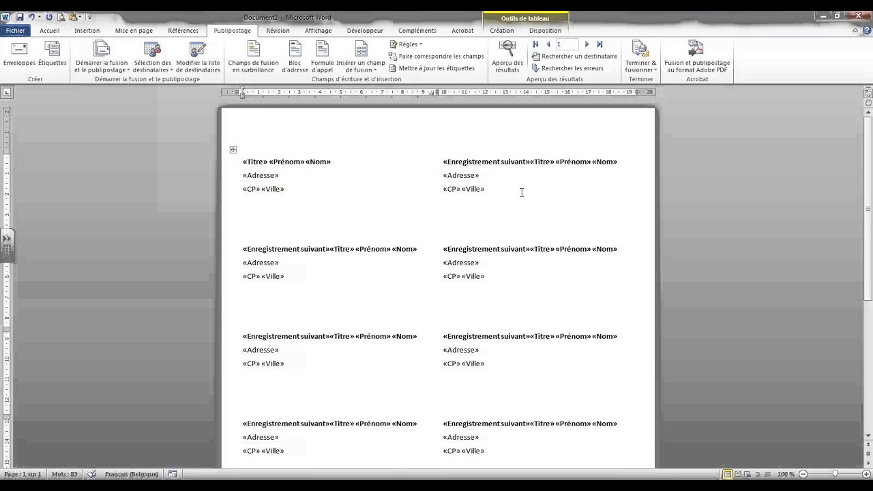Click Modifier la liste de destinataires

click(x=198, y=57)
